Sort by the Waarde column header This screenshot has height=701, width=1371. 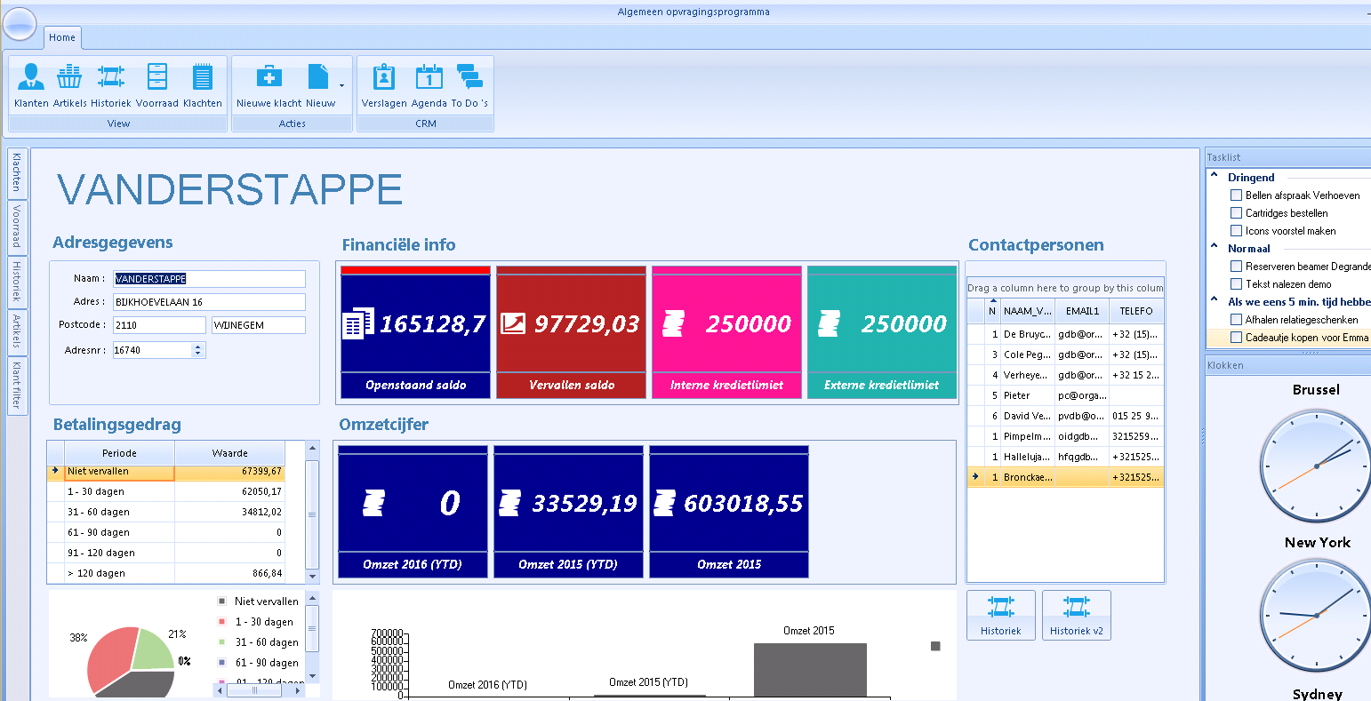coord(229,452)
